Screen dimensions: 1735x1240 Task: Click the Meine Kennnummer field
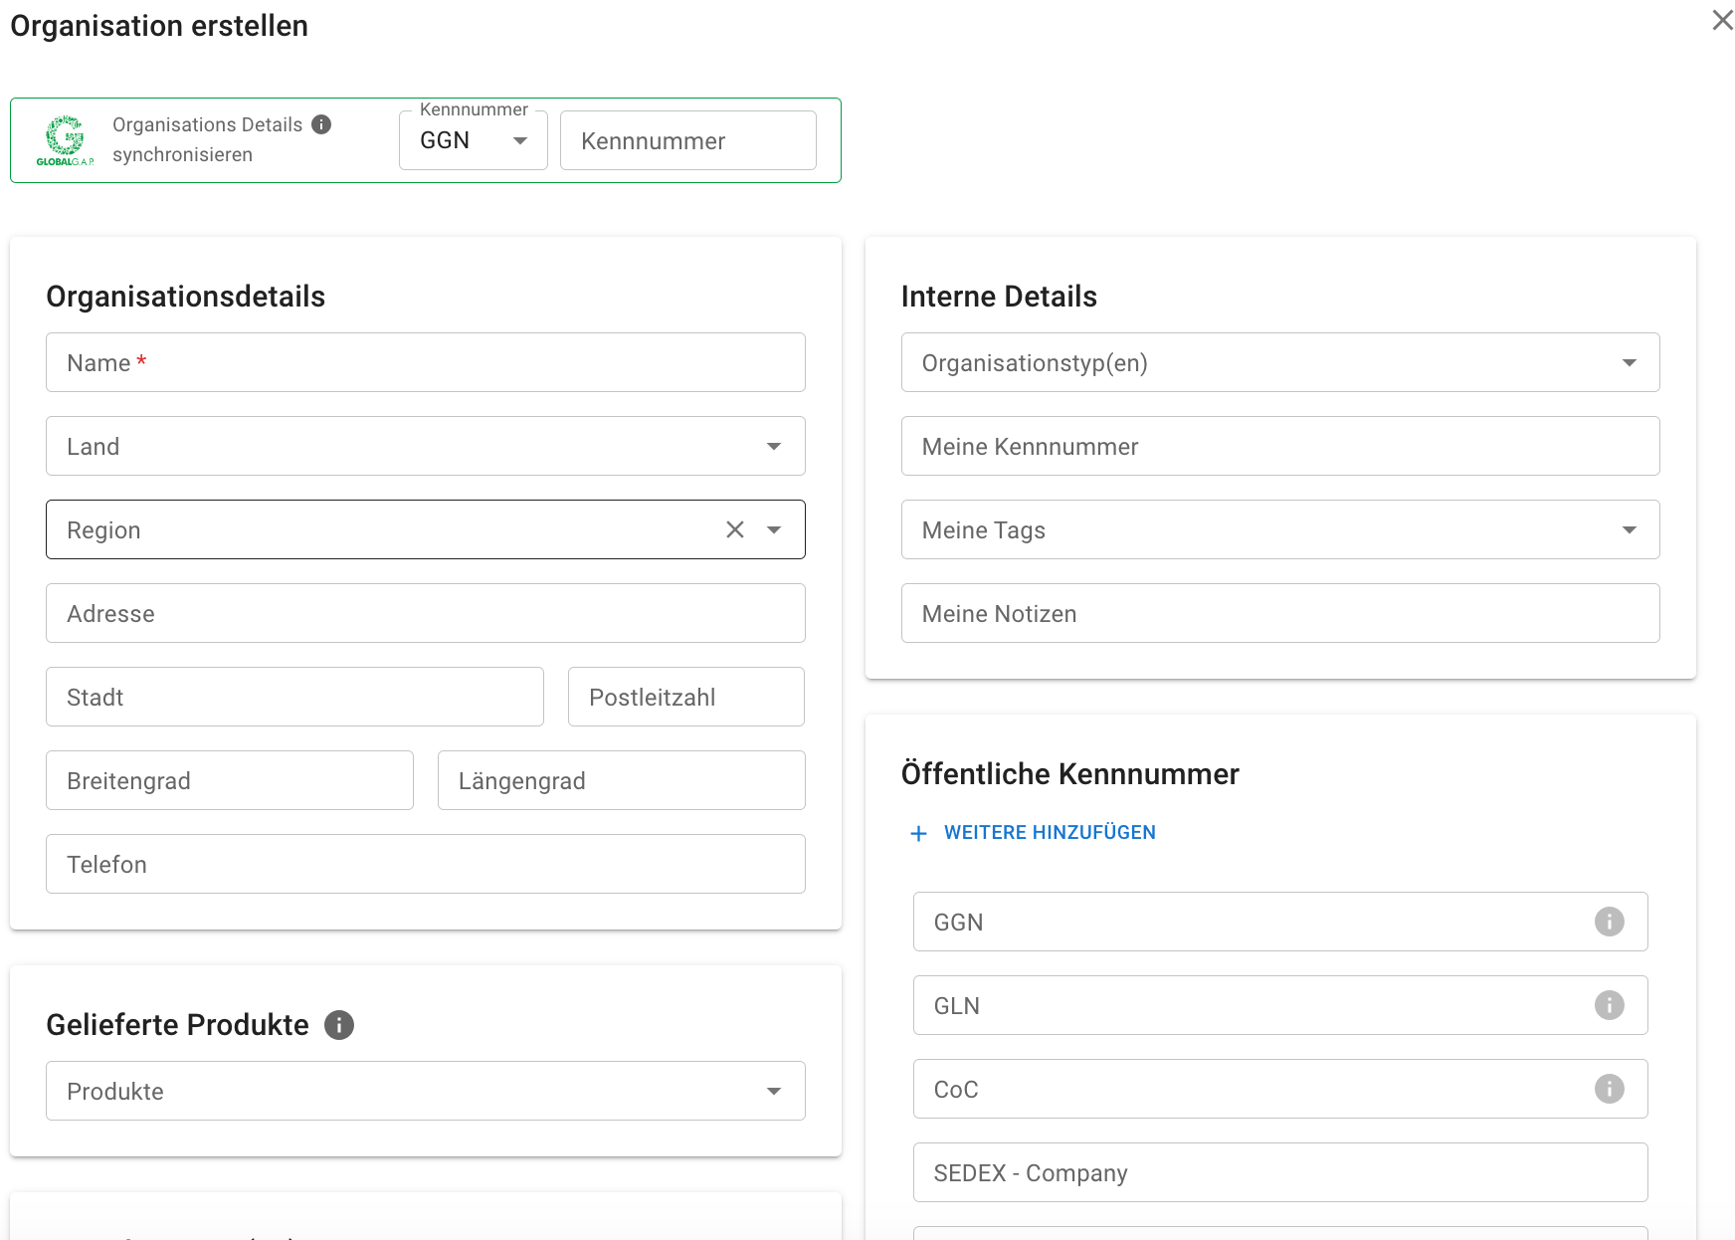coord(1280,446)
